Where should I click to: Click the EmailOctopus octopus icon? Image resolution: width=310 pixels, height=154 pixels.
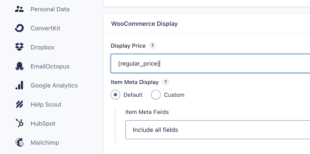coord(19,66)
